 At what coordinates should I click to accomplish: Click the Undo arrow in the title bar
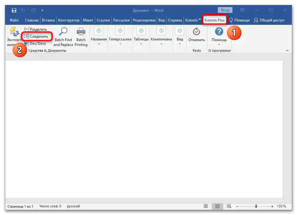[23, 10]
